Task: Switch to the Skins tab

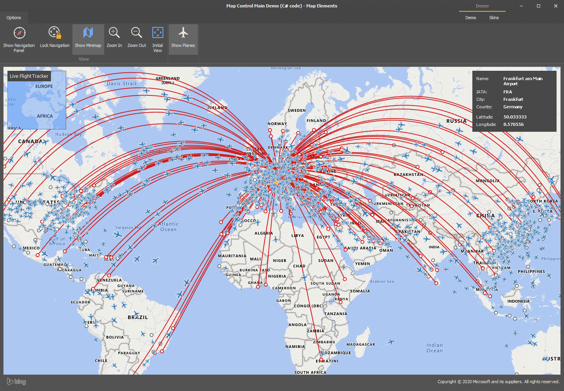Action: click(494, 18)
